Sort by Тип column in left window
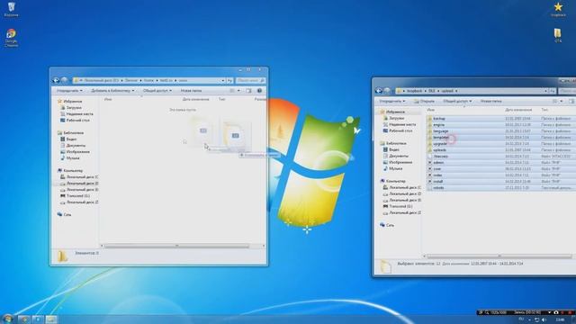Viewport: 576px width, 324px height. point(222,99)
